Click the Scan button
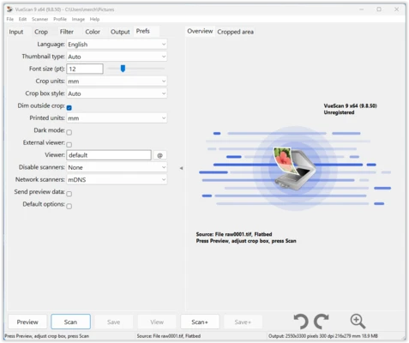The height and width of the screenshot is (343, 409). point(70,322)
